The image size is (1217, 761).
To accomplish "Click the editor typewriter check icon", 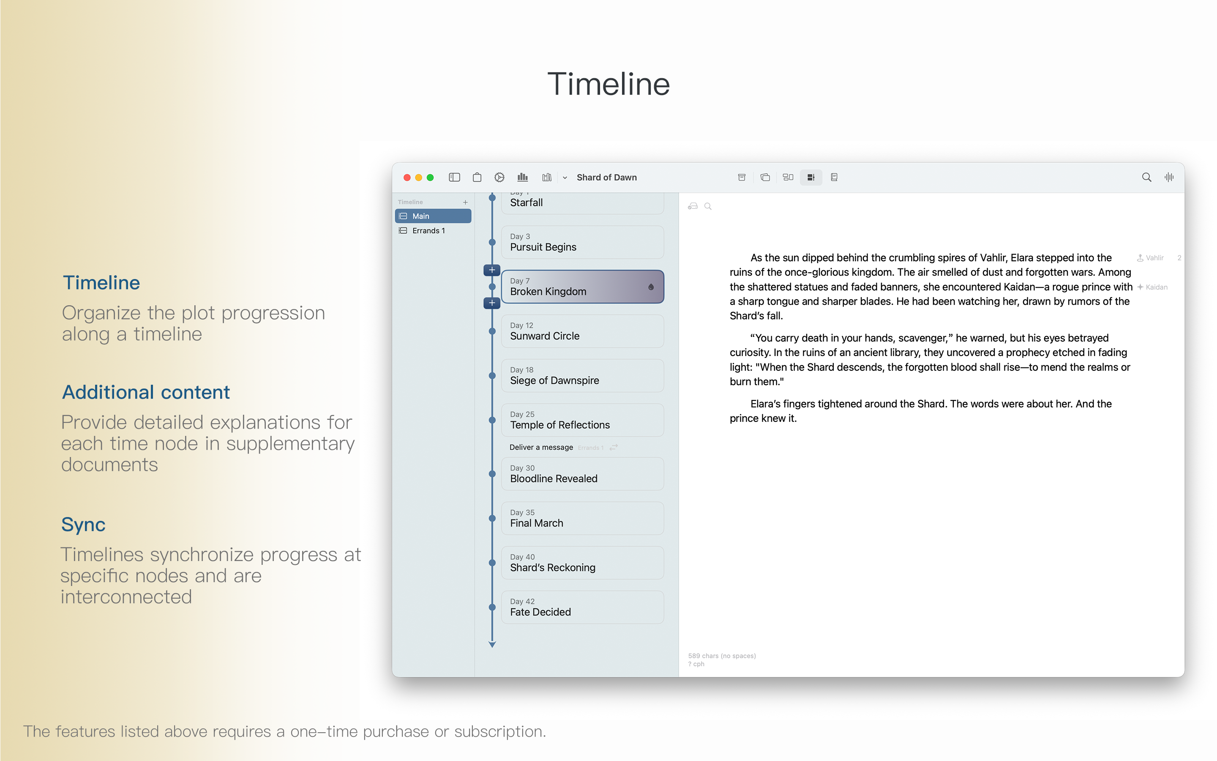I will 693,206.
